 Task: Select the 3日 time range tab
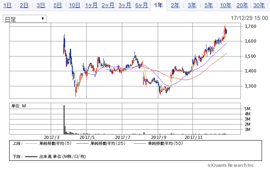(41, 5)
